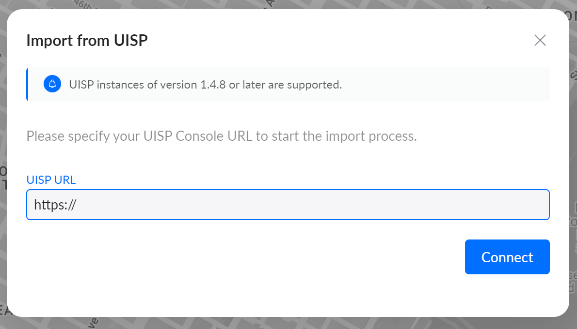Click the empty right side of info banner

[x=461, y=85]
